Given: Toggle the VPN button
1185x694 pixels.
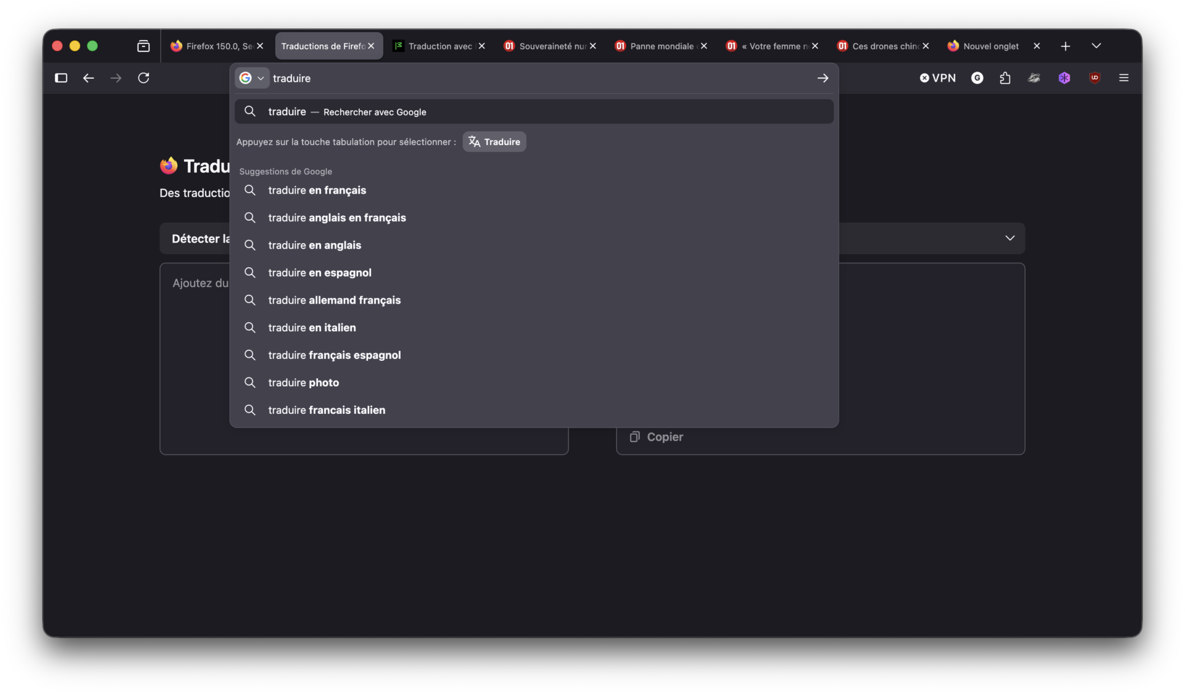Looking at the screenshot, I should pyautogui.click(x=938, y=78).
